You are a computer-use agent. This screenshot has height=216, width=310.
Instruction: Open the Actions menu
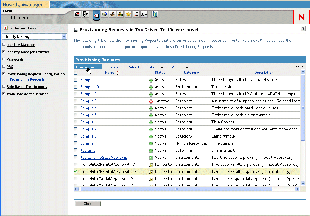tap(180, 67)
